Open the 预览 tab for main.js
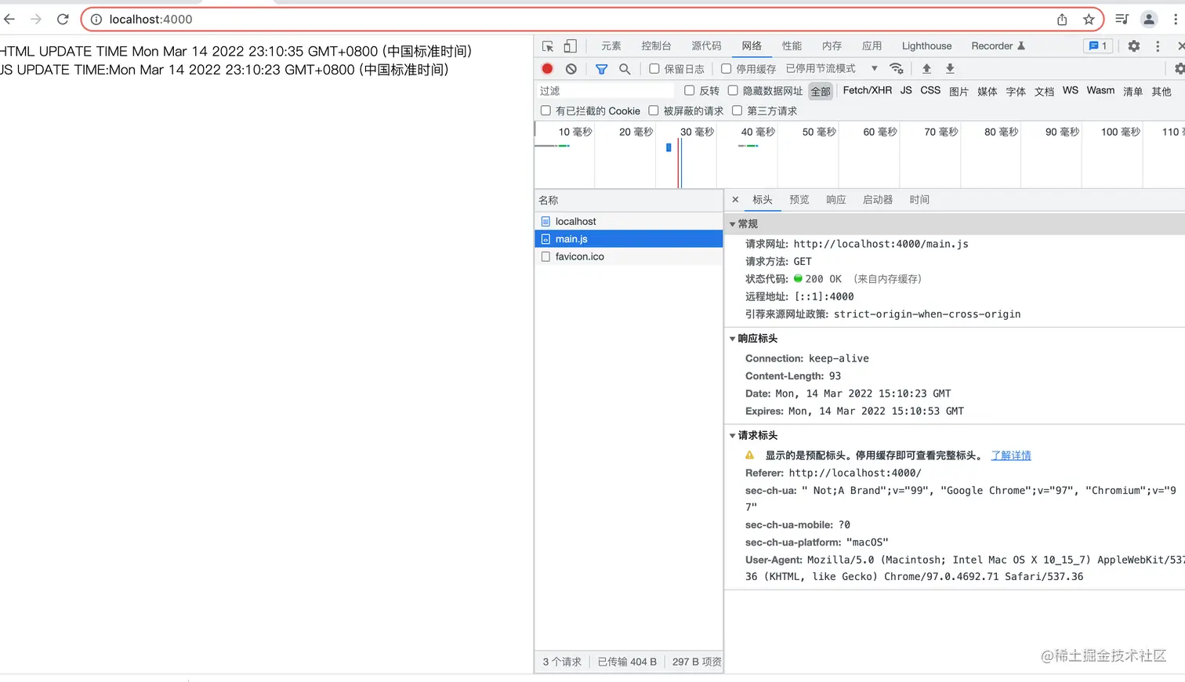 (799, 199)
